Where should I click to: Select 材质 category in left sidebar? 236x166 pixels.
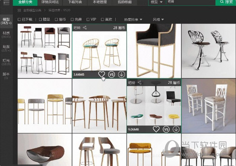(6, 35)
